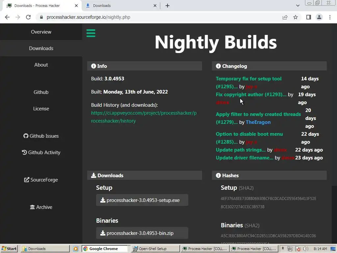Open the volume tray icon
The width and height of the screenshot is (337, 253).
[305, 249]
